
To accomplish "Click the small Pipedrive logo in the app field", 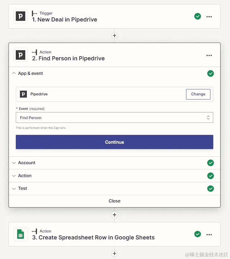I will click(x=23, y=94).
